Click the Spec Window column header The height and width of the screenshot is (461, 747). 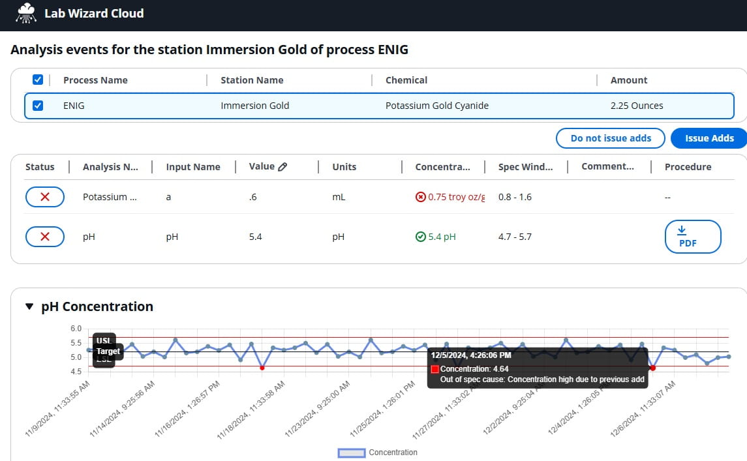pos(525,167)
